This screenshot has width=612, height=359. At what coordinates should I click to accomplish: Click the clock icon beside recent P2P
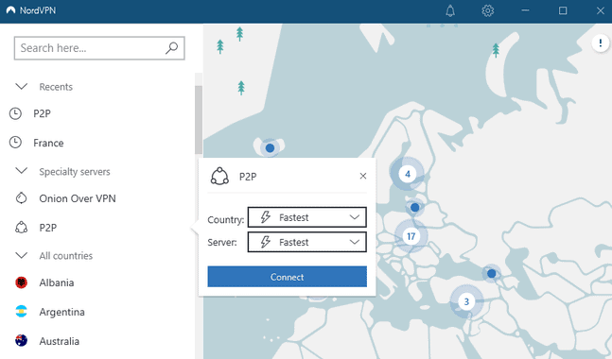click(15, 113)
